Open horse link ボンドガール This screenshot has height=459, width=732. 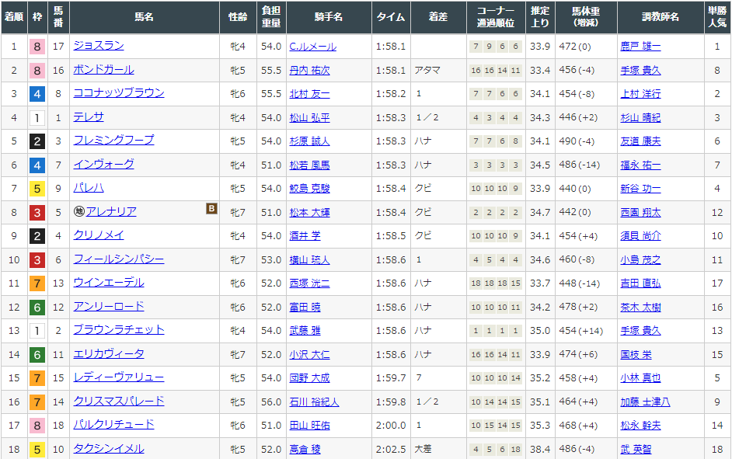tap(103, 70)
